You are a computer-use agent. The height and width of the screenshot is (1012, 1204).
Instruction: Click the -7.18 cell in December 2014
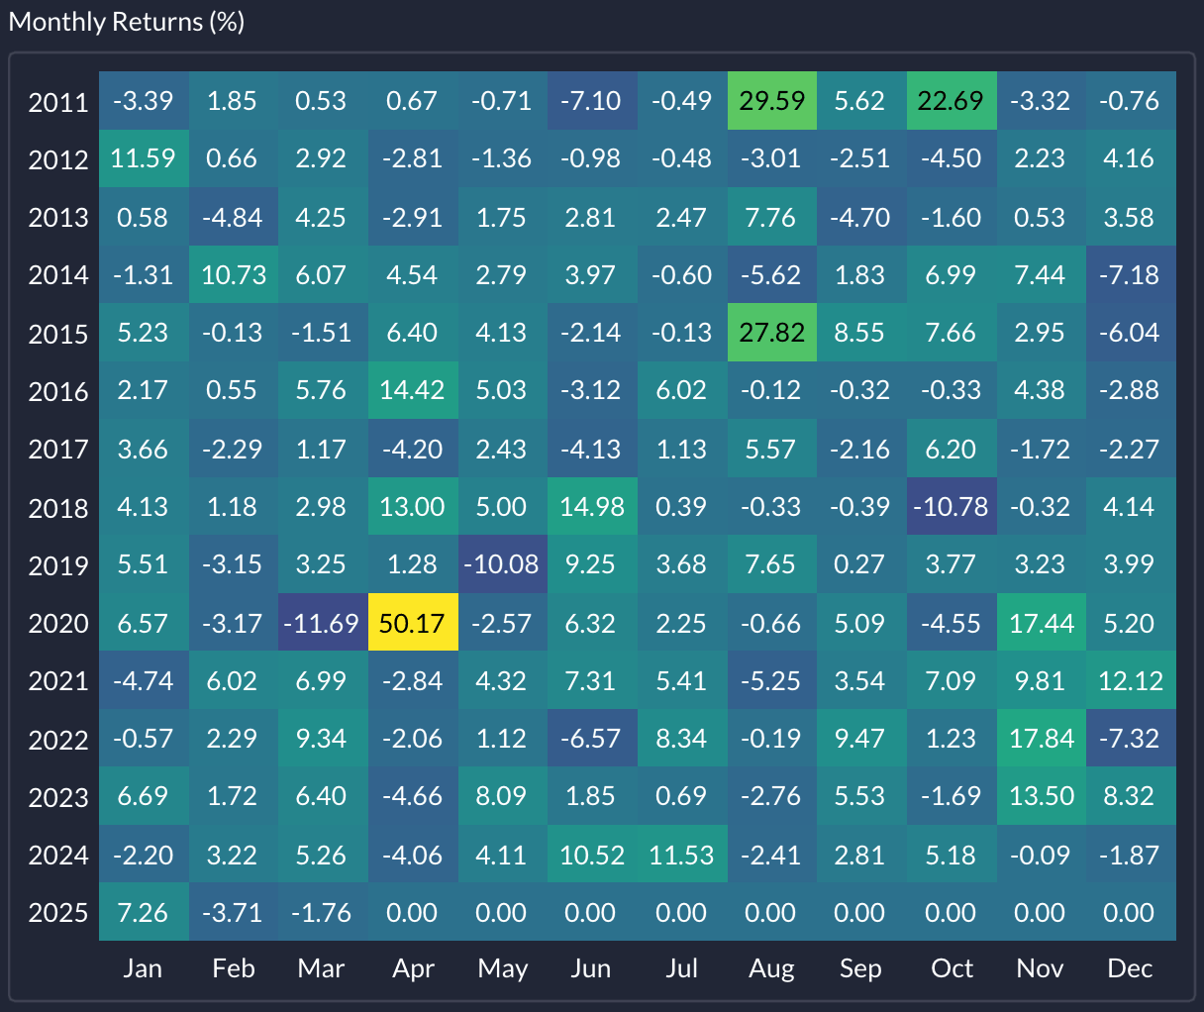pyautogui.click(x=1131, y=274)
